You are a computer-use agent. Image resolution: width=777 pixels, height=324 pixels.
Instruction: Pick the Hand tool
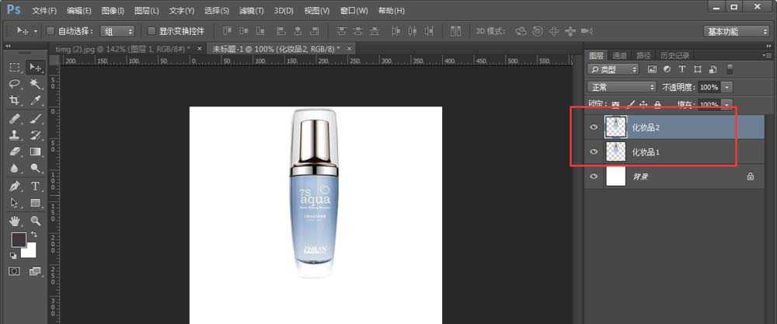[15, 221]
